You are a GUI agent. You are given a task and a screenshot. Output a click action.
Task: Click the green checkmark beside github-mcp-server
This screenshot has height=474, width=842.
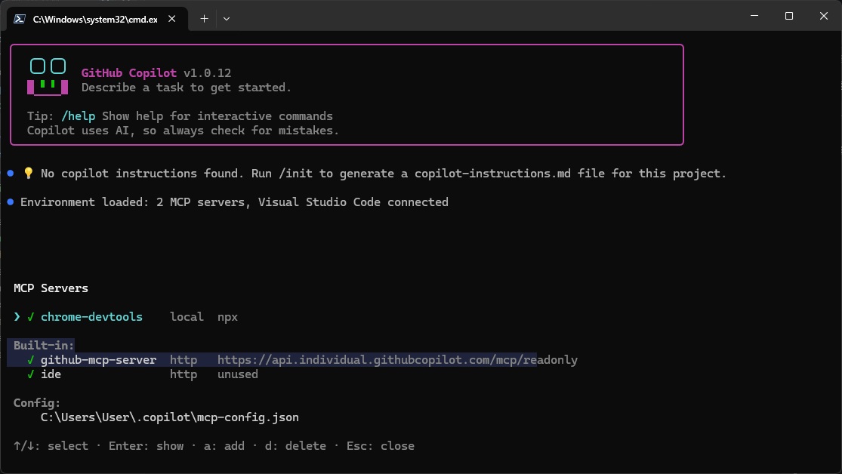[31, 360]
